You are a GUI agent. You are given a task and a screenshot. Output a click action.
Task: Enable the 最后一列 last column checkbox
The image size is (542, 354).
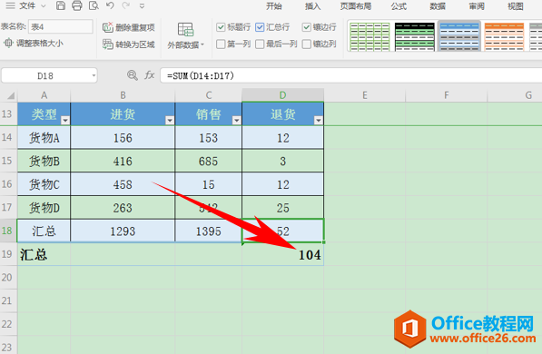260,44
